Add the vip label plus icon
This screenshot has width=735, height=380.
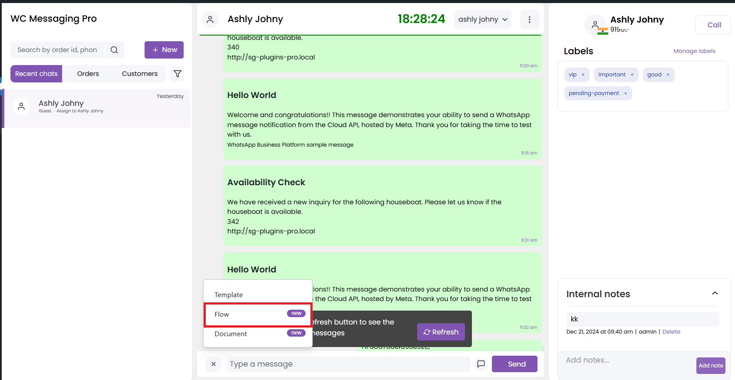pos(583,75)
